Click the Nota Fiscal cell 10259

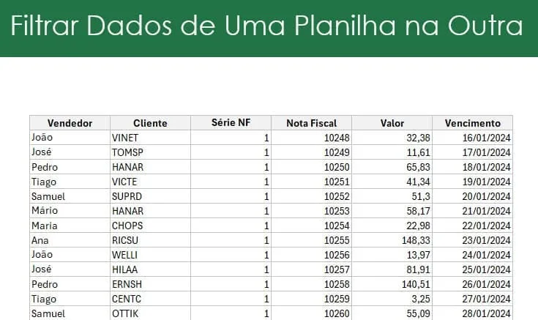click(x=312, y=299)
